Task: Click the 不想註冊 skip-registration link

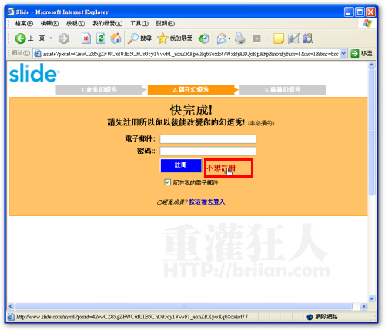Action: (221, 168)
